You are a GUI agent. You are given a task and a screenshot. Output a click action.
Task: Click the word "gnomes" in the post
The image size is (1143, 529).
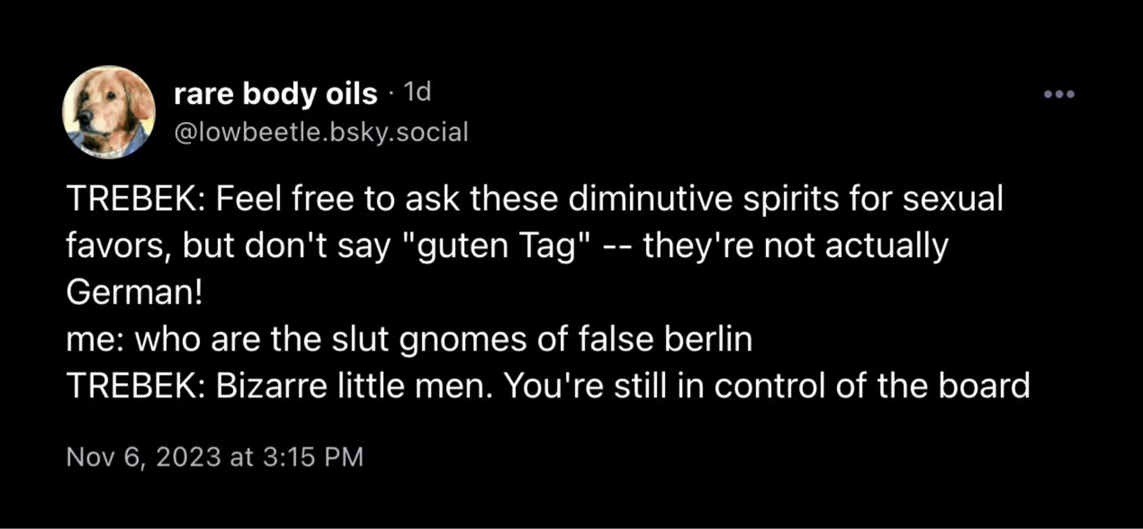click(463, 340)
